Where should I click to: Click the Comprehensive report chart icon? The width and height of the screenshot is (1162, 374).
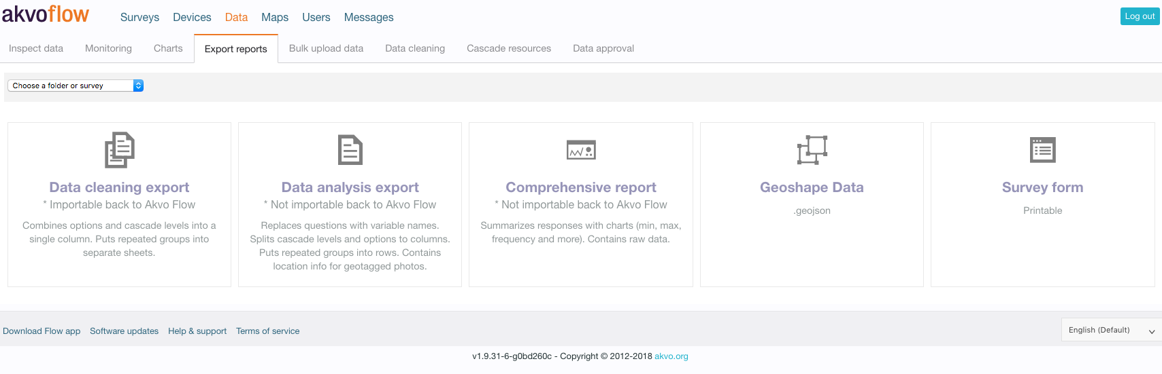tap(581, 150)
